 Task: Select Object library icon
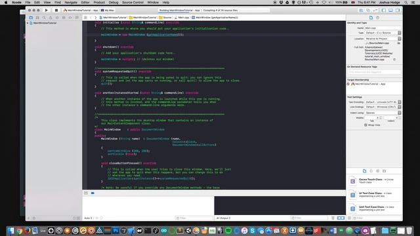click(x=378, y=171)
